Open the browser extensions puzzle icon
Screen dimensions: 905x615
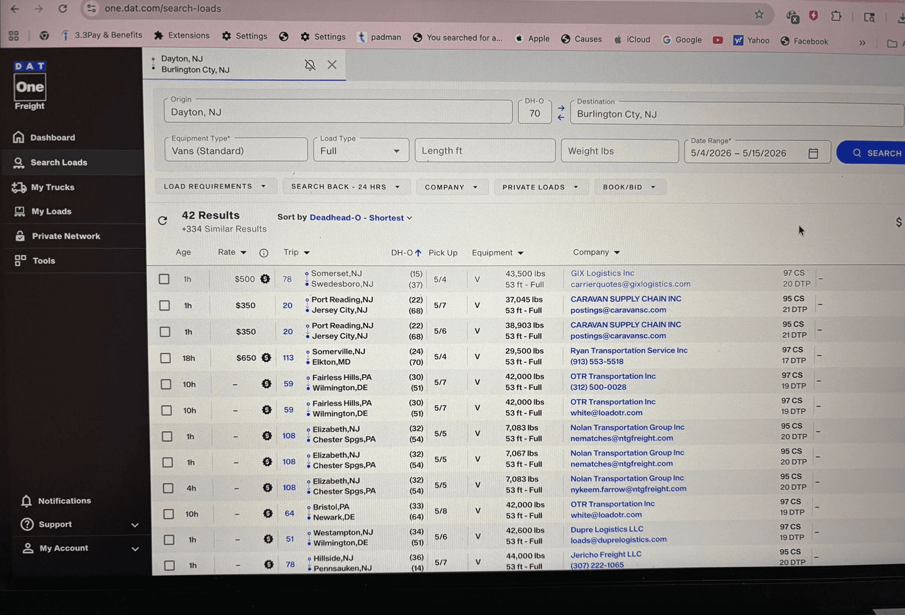coord(836,15)
